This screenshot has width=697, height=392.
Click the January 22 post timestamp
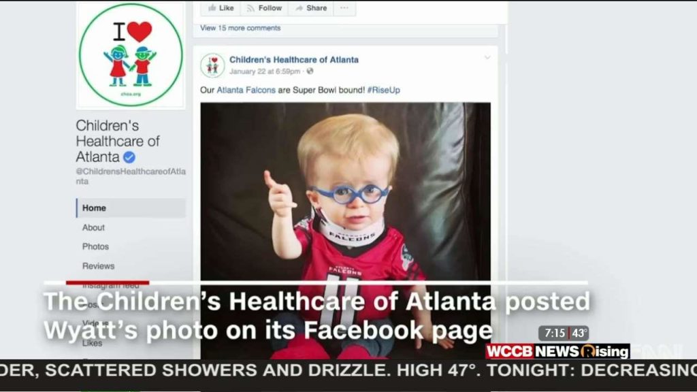265,71
